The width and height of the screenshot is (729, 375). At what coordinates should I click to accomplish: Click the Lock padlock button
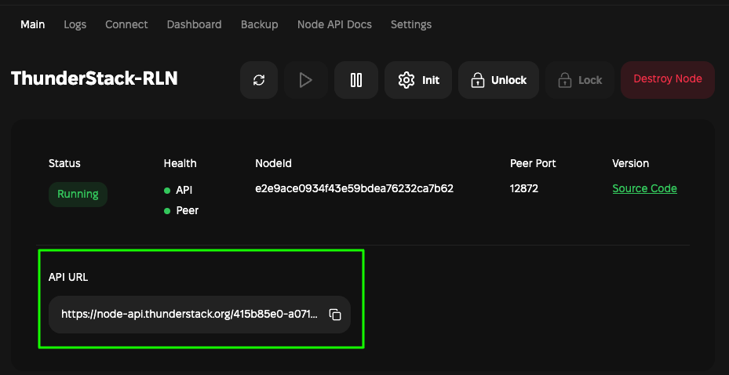(580, 80)
